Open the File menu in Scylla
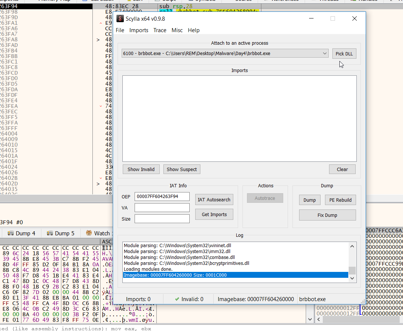403x331 pixels. pyautogui.click(x=120, y=30)
